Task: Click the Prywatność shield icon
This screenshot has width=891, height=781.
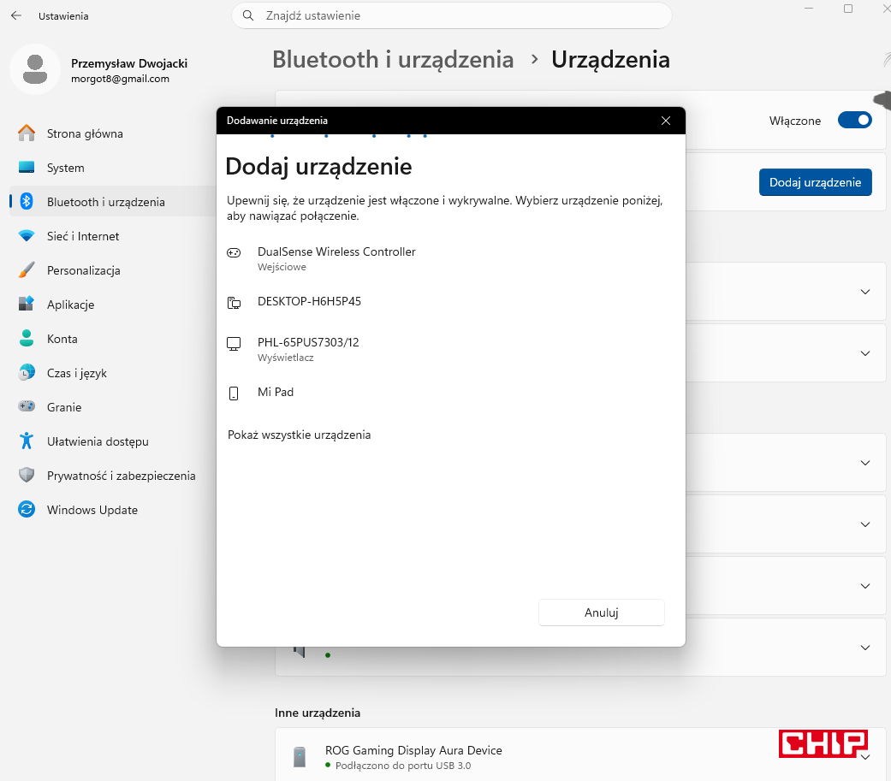Action: coord(27,475)
